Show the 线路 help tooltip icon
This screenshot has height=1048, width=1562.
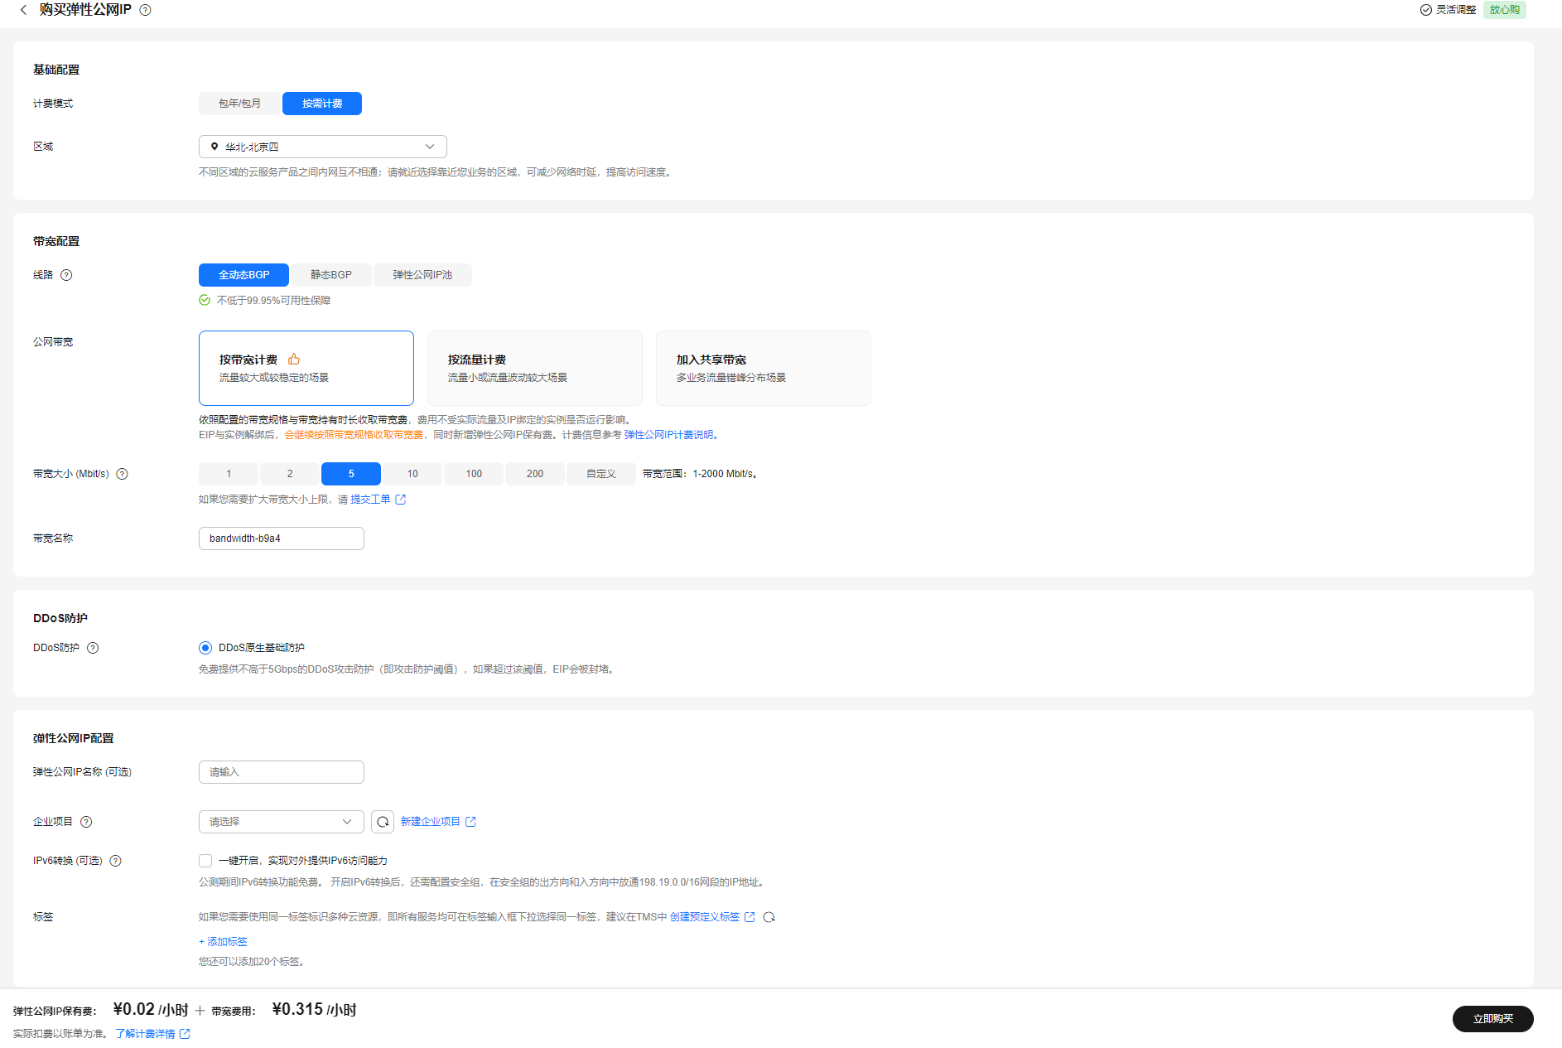click(66, 275)
